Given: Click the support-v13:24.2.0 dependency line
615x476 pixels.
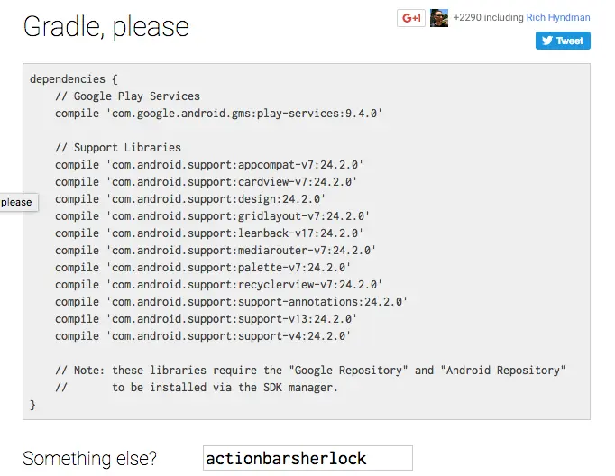Looking at the screenshot, I should click(206, 319).
